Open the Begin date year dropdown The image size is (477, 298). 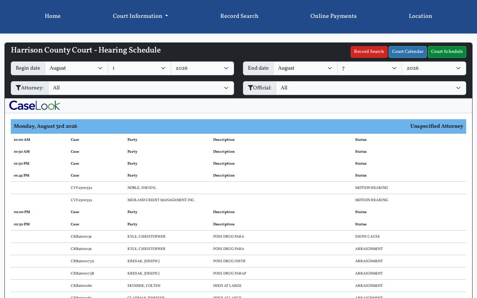pos(202,68)
